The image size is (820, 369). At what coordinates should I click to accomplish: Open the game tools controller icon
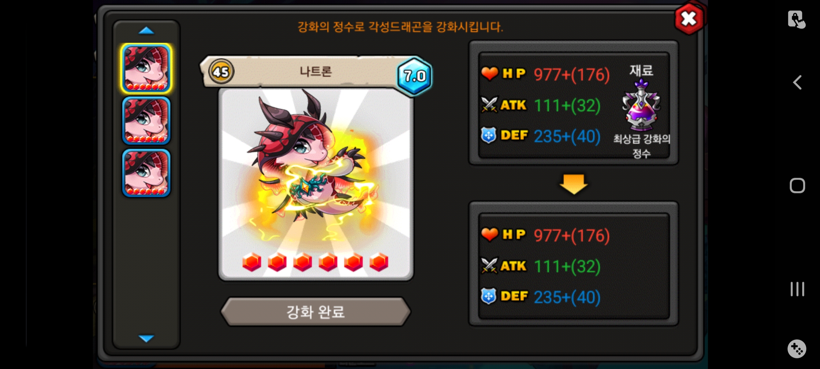pyautogui.click(x=797, y=349)
